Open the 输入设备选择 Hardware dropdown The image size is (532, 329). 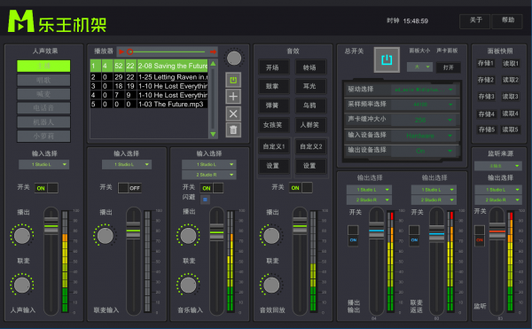[423, 136]
